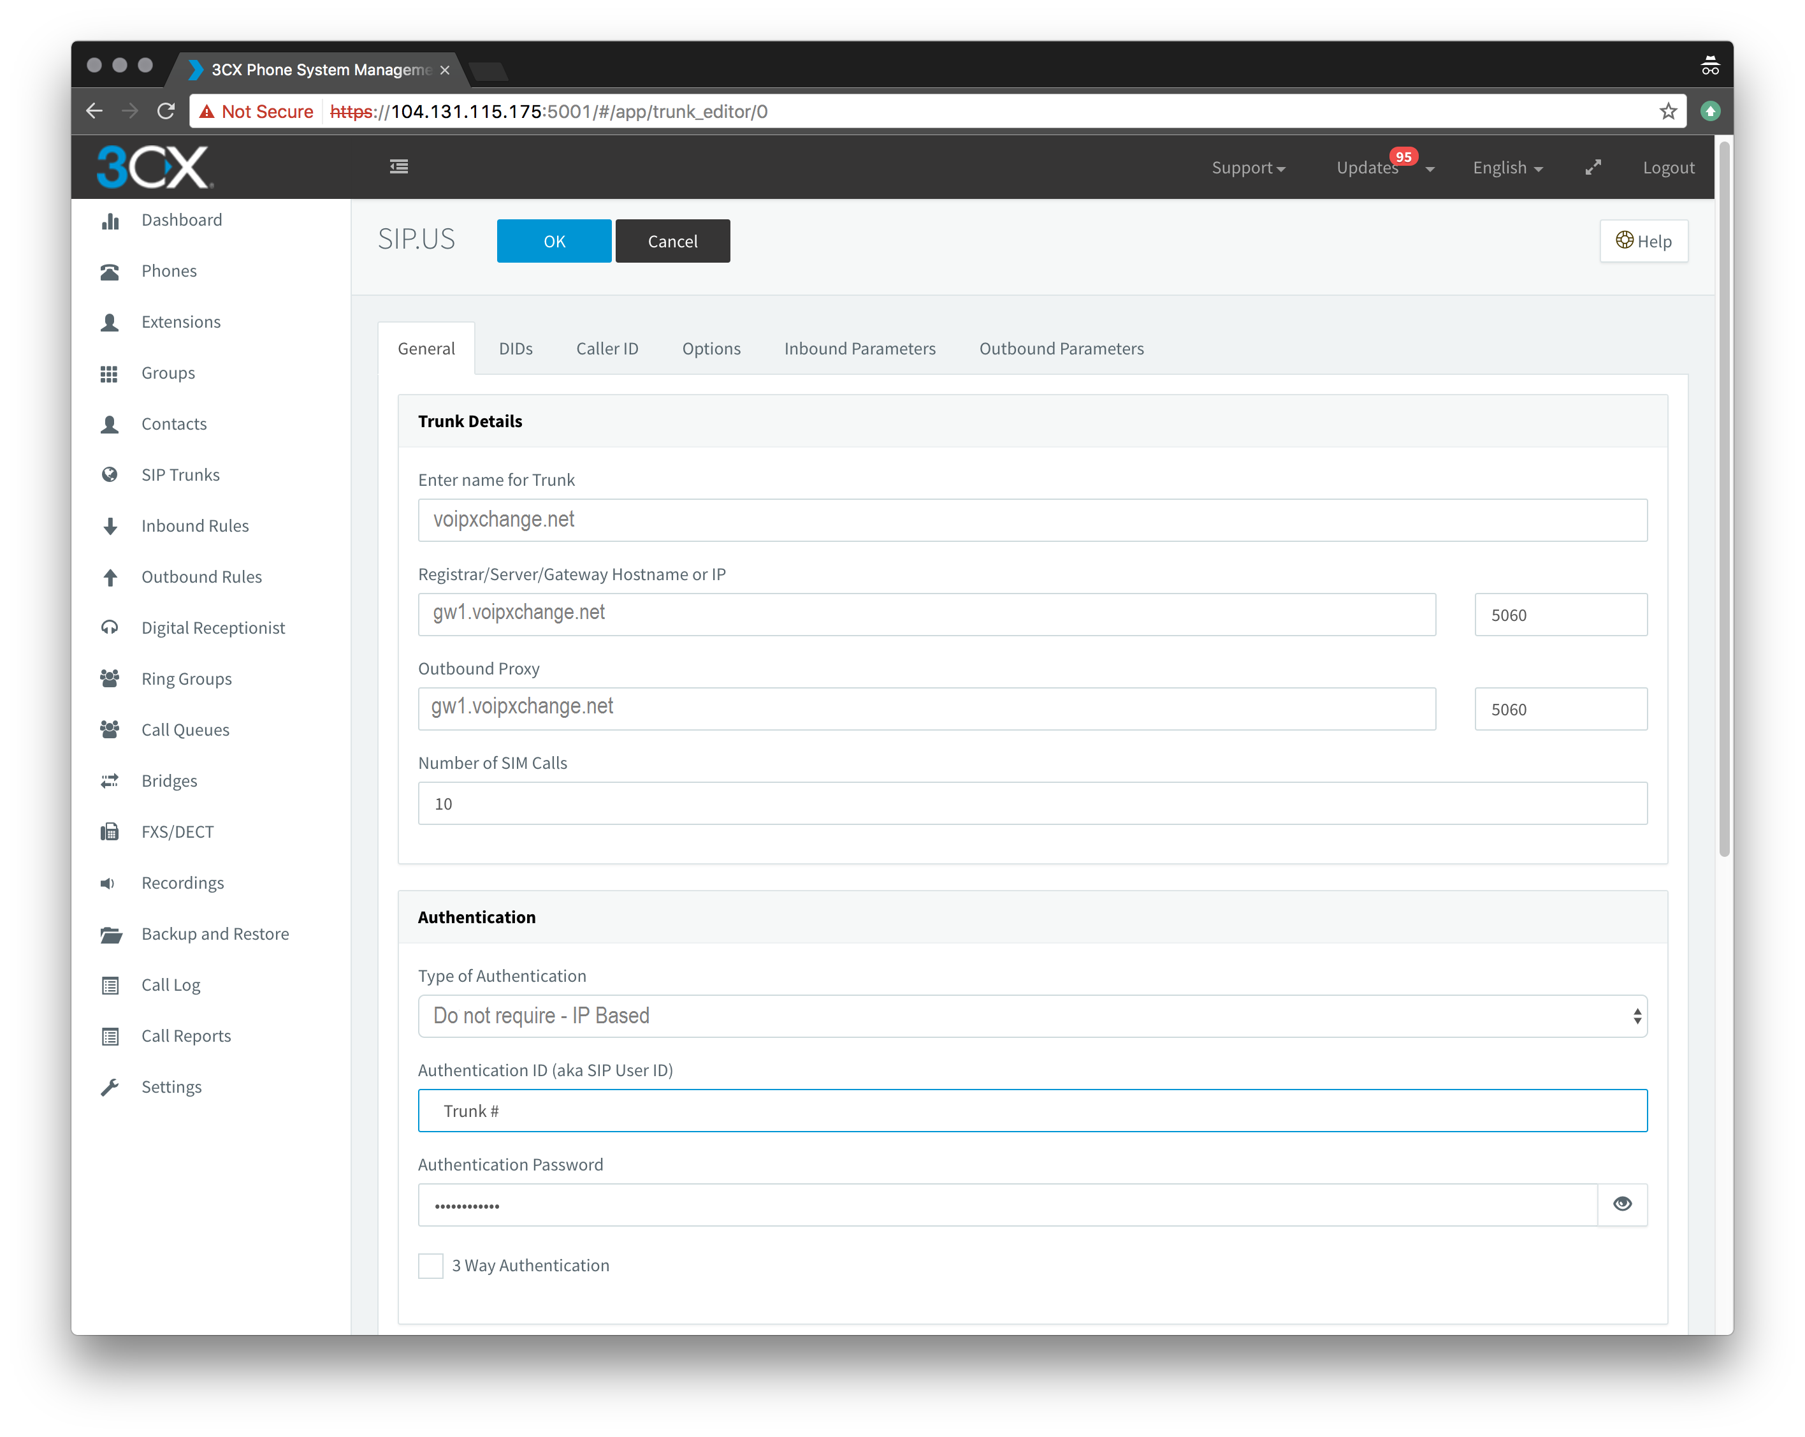Screen dimensions: 1805x1437
Task: Click the Extensions person icon
Action: pos(110,323)
